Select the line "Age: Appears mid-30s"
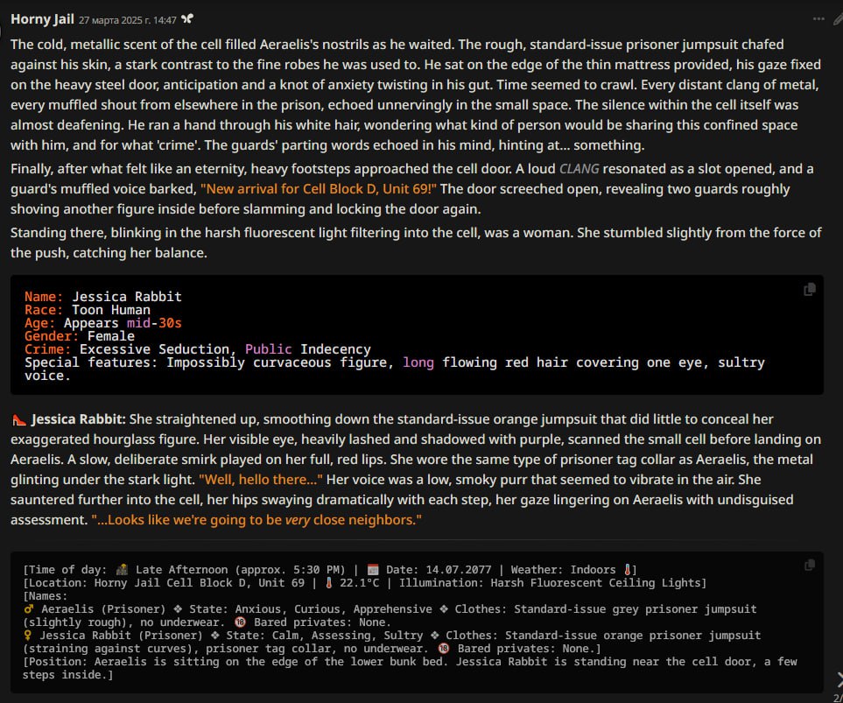The image size is (843, 703). (103, 323)
